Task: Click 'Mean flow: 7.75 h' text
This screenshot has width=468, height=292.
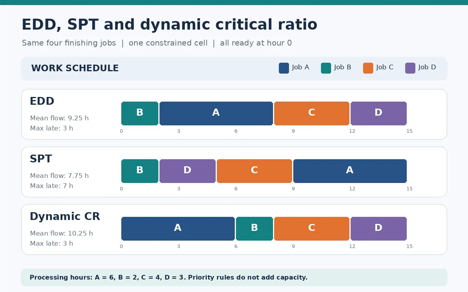Action: (x=59, y=176)
